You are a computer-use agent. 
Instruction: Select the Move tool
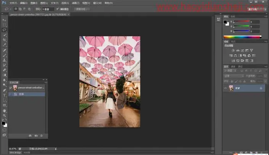point(4,20)
